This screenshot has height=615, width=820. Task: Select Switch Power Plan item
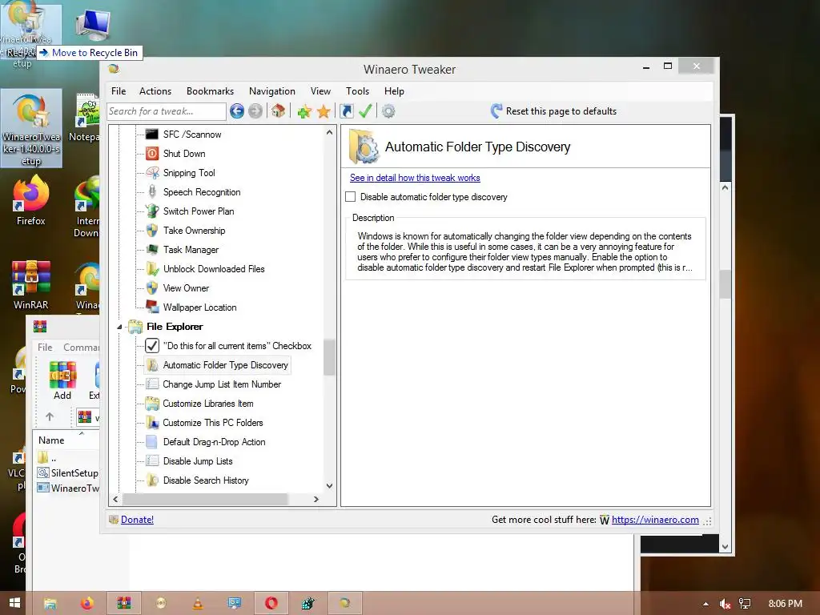pyautogui.click(x=199, y=211)
